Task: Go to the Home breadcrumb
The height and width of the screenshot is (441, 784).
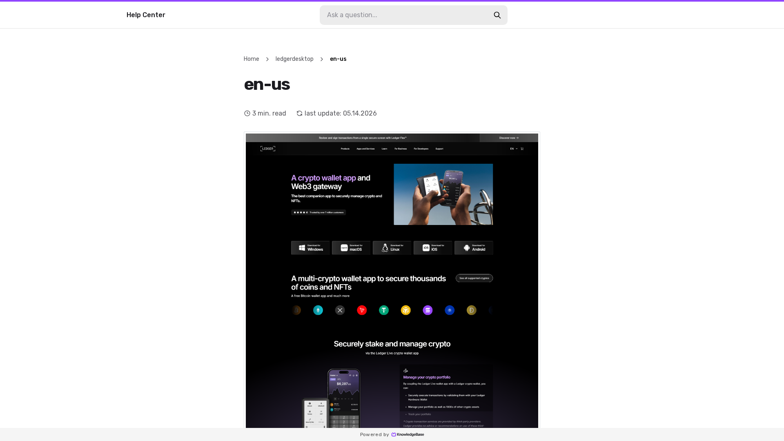Action: tap(252, 59)
